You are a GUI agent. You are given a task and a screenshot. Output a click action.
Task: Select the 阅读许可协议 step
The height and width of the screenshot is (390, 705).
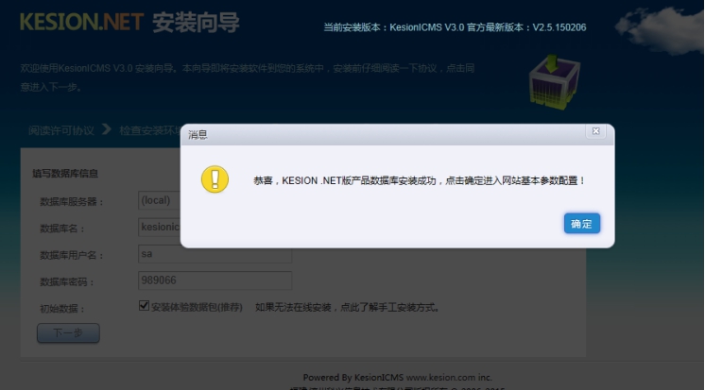tap(61, 130)
